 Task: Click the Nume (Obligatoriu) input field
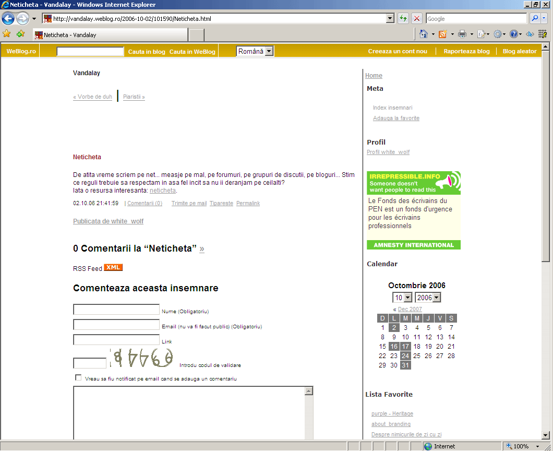pos(116,310)
